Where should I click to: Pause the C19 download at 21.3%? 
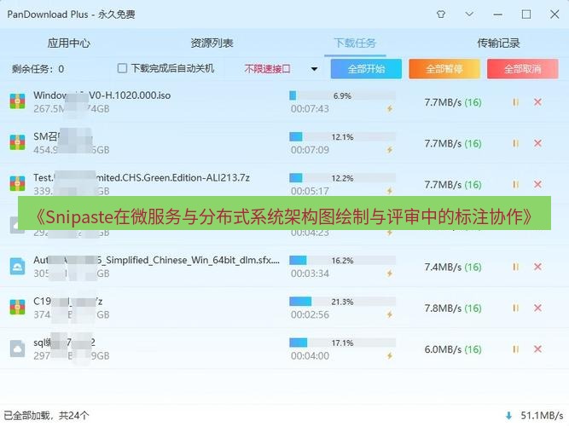click(x=515, y=308)
